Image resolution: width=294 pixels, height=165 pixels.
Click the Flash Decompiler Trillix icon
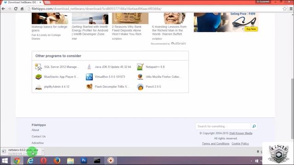(89, 87)
